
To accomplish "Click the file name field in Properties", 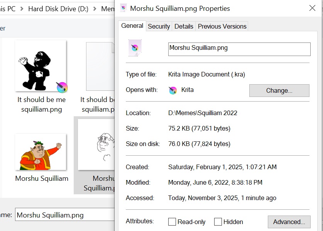I will coord(239,49).
